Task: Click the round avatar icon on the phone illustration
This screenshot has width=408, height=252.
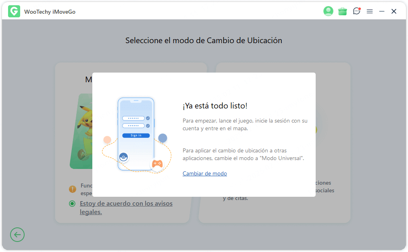Action: pyautogui.click(x=123, y=157)
